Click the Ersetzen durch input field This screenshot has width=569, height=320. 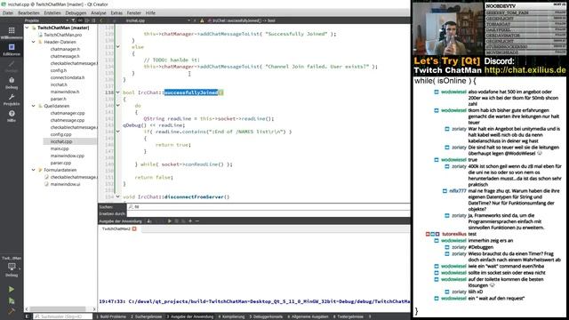tap(268, 214)
